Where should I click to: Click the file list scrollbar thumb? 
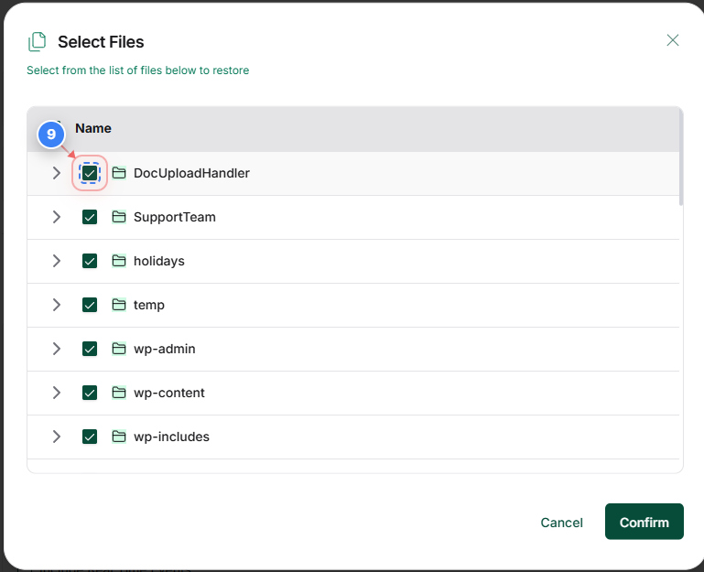pyautogui.click(x=681, y=157)
